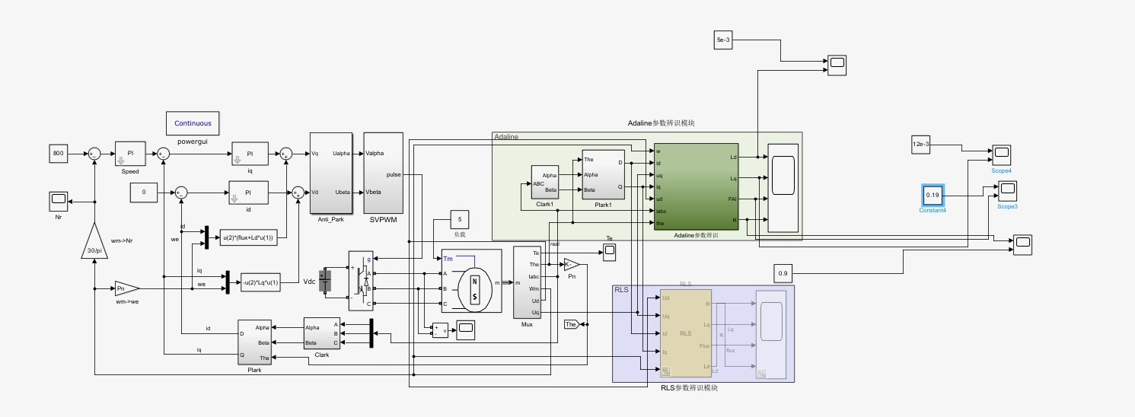Open the Scope4 block
This screenshot has height=417, width=1135.
point(1001,154)
